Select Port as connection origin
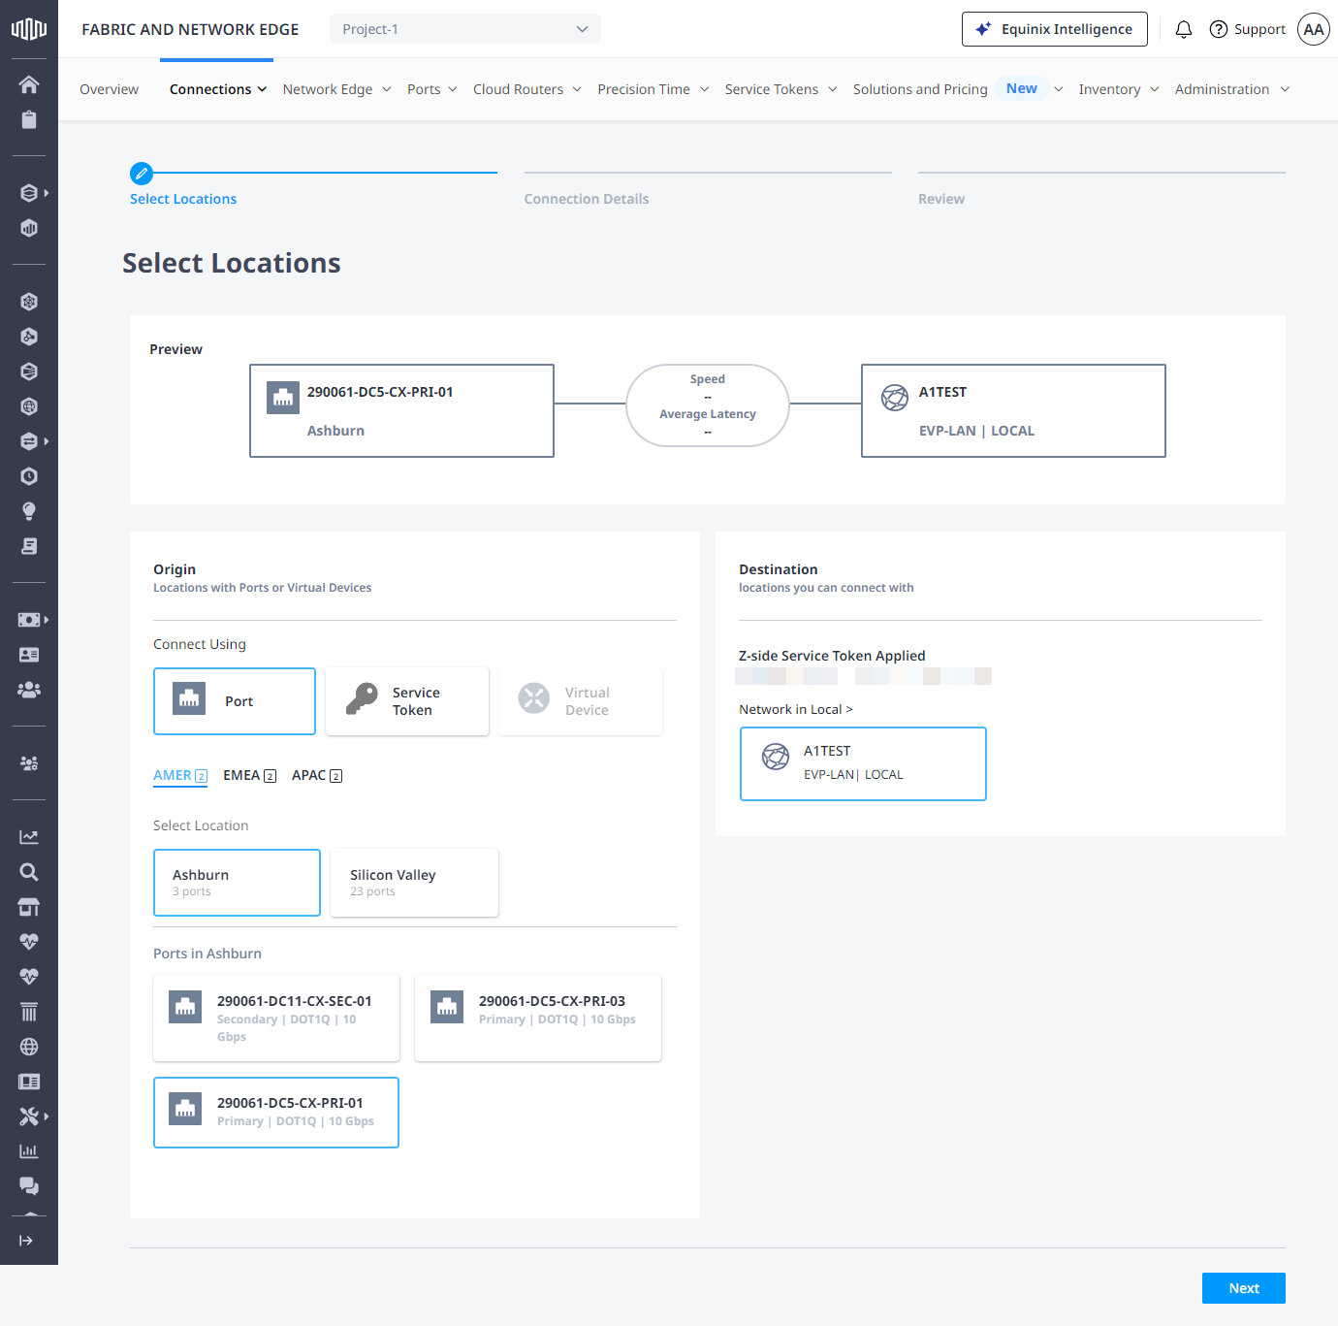This screenshot has width=1338, height=1326. [x=235, y=701]
